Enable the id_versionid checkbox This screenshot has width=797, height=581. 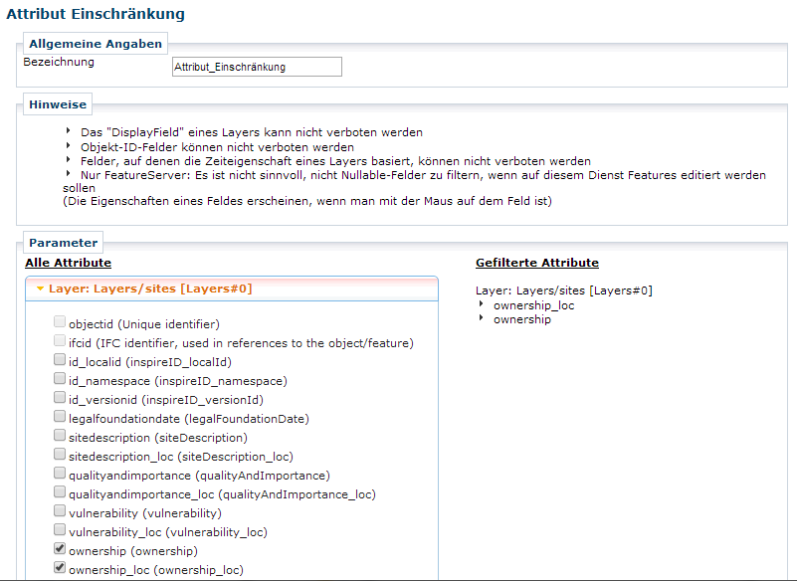click(60, 399)
